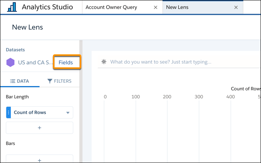Image resolution: width=261 pixels, height=163 pixels.
Task: Click the axis value 300
Action: [199, 97]
